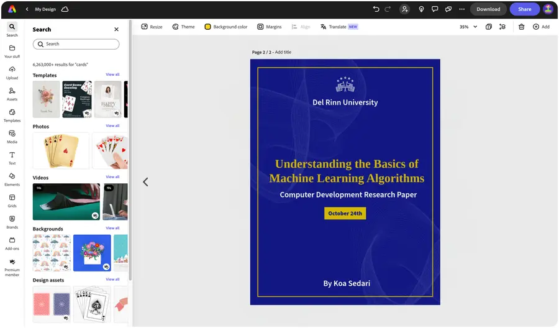Open Search in the left sidebar
Screen dimensions: 559x328
tap(12, 30)
